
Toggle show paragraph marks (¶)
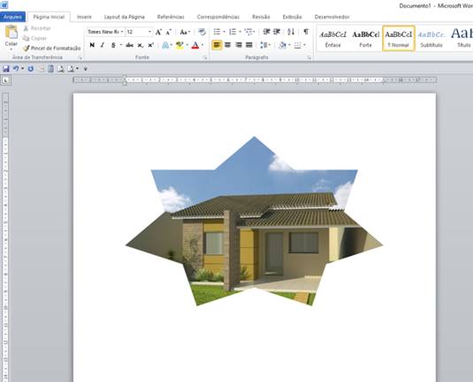point(306,32)
